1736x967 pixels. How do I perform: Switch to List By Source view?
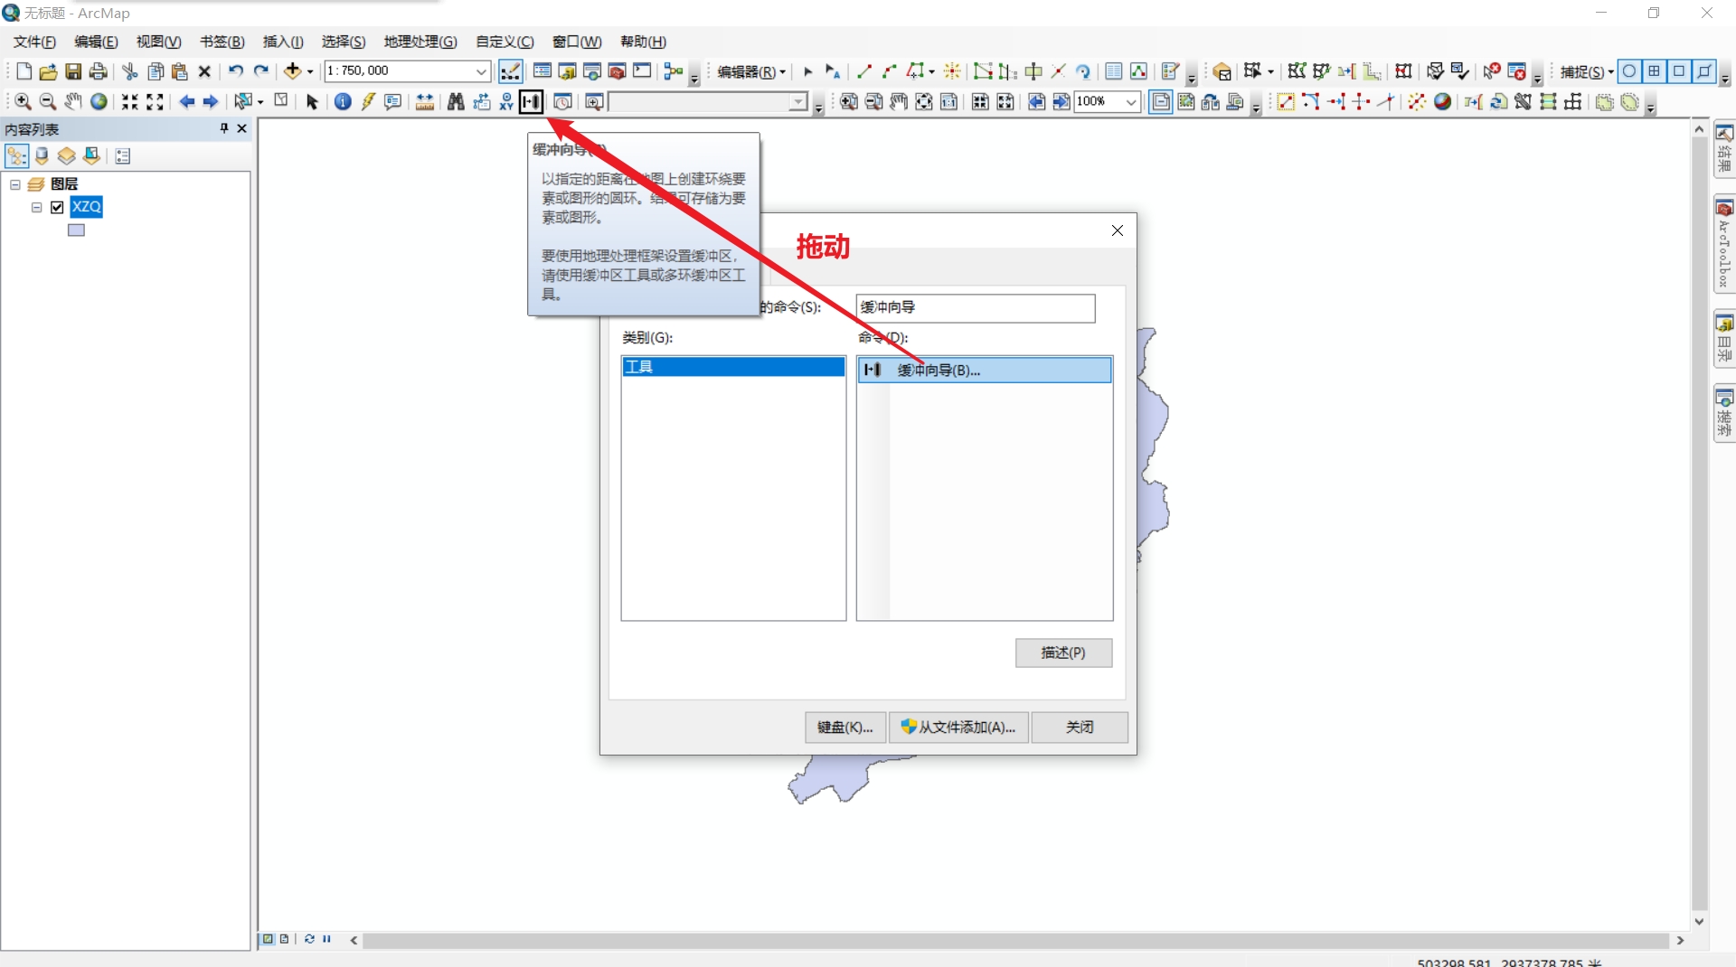pyautogui.click(x=42, y=156)
